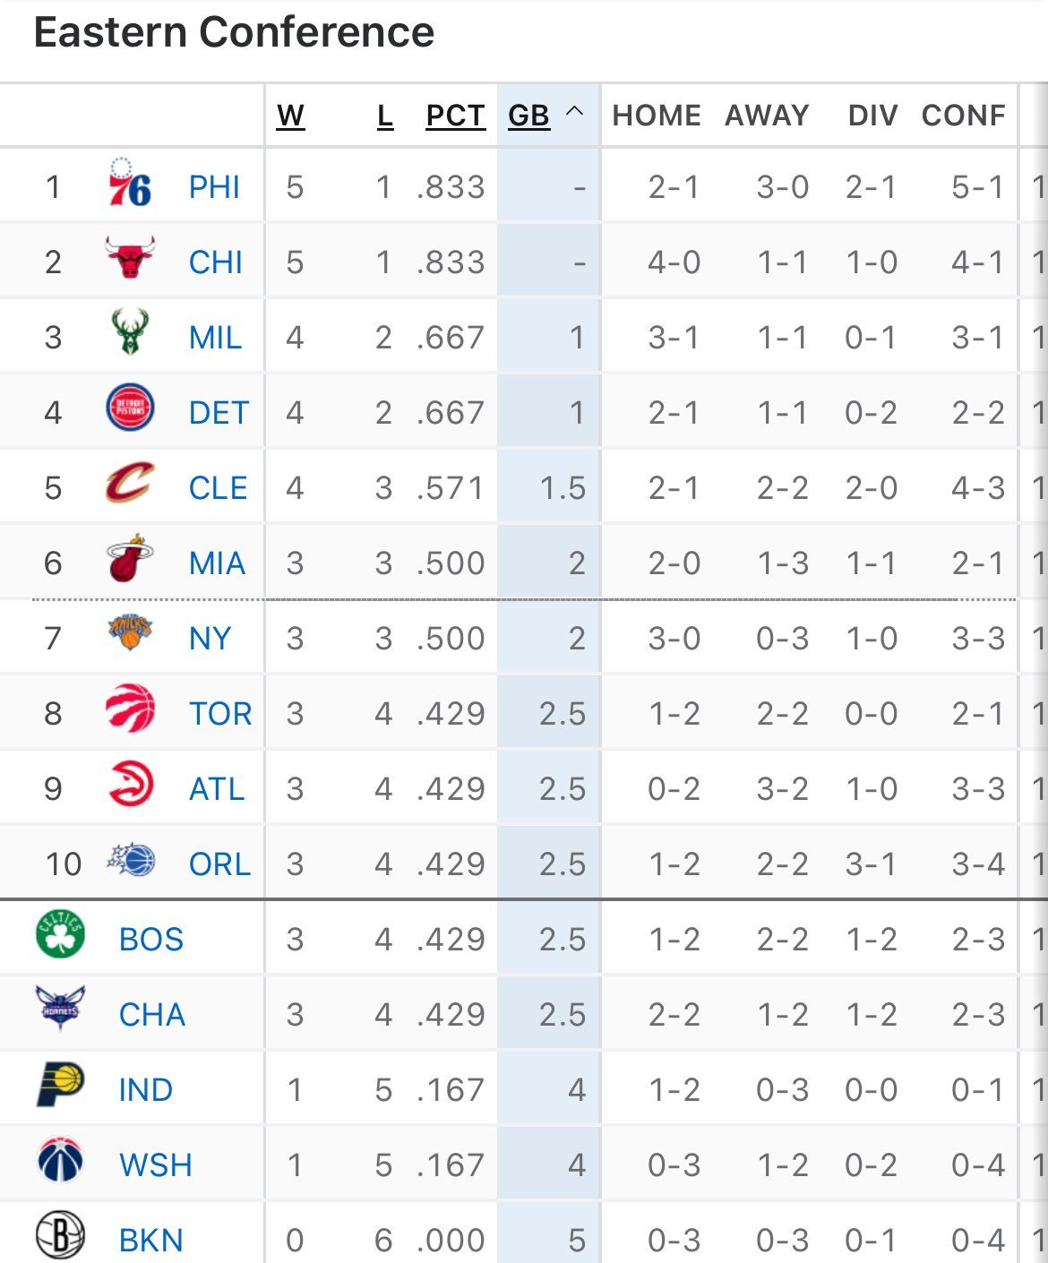Sort standings by the PCT column

(455, 116)
